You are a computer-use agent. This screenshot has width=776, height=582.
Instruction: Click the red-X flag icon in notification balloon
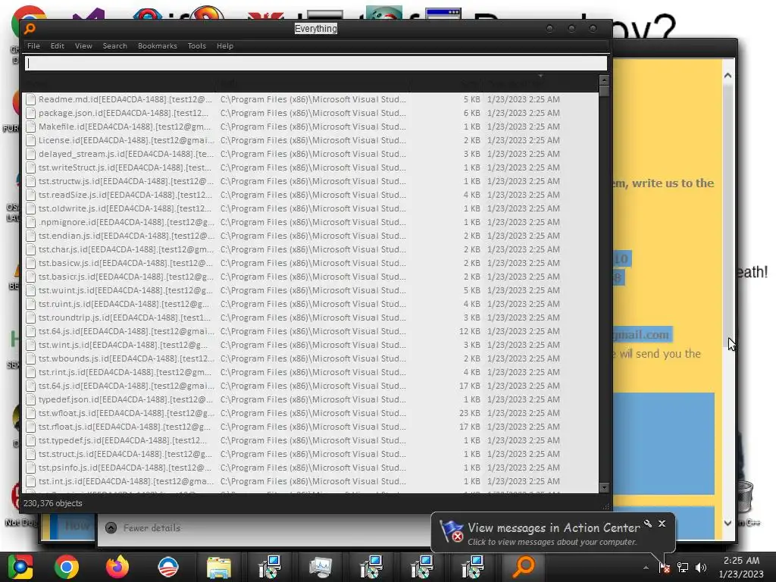[x=452, y=532]
